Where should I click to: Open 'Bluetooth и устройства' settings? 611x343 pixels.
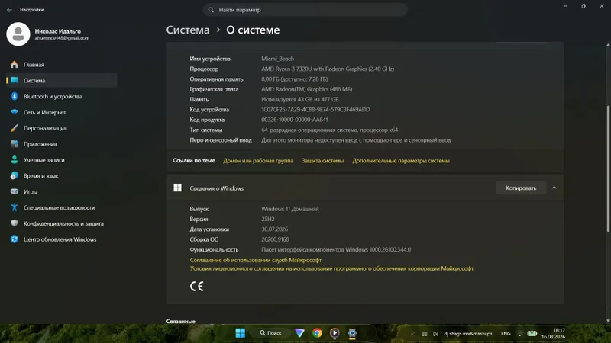62,97
